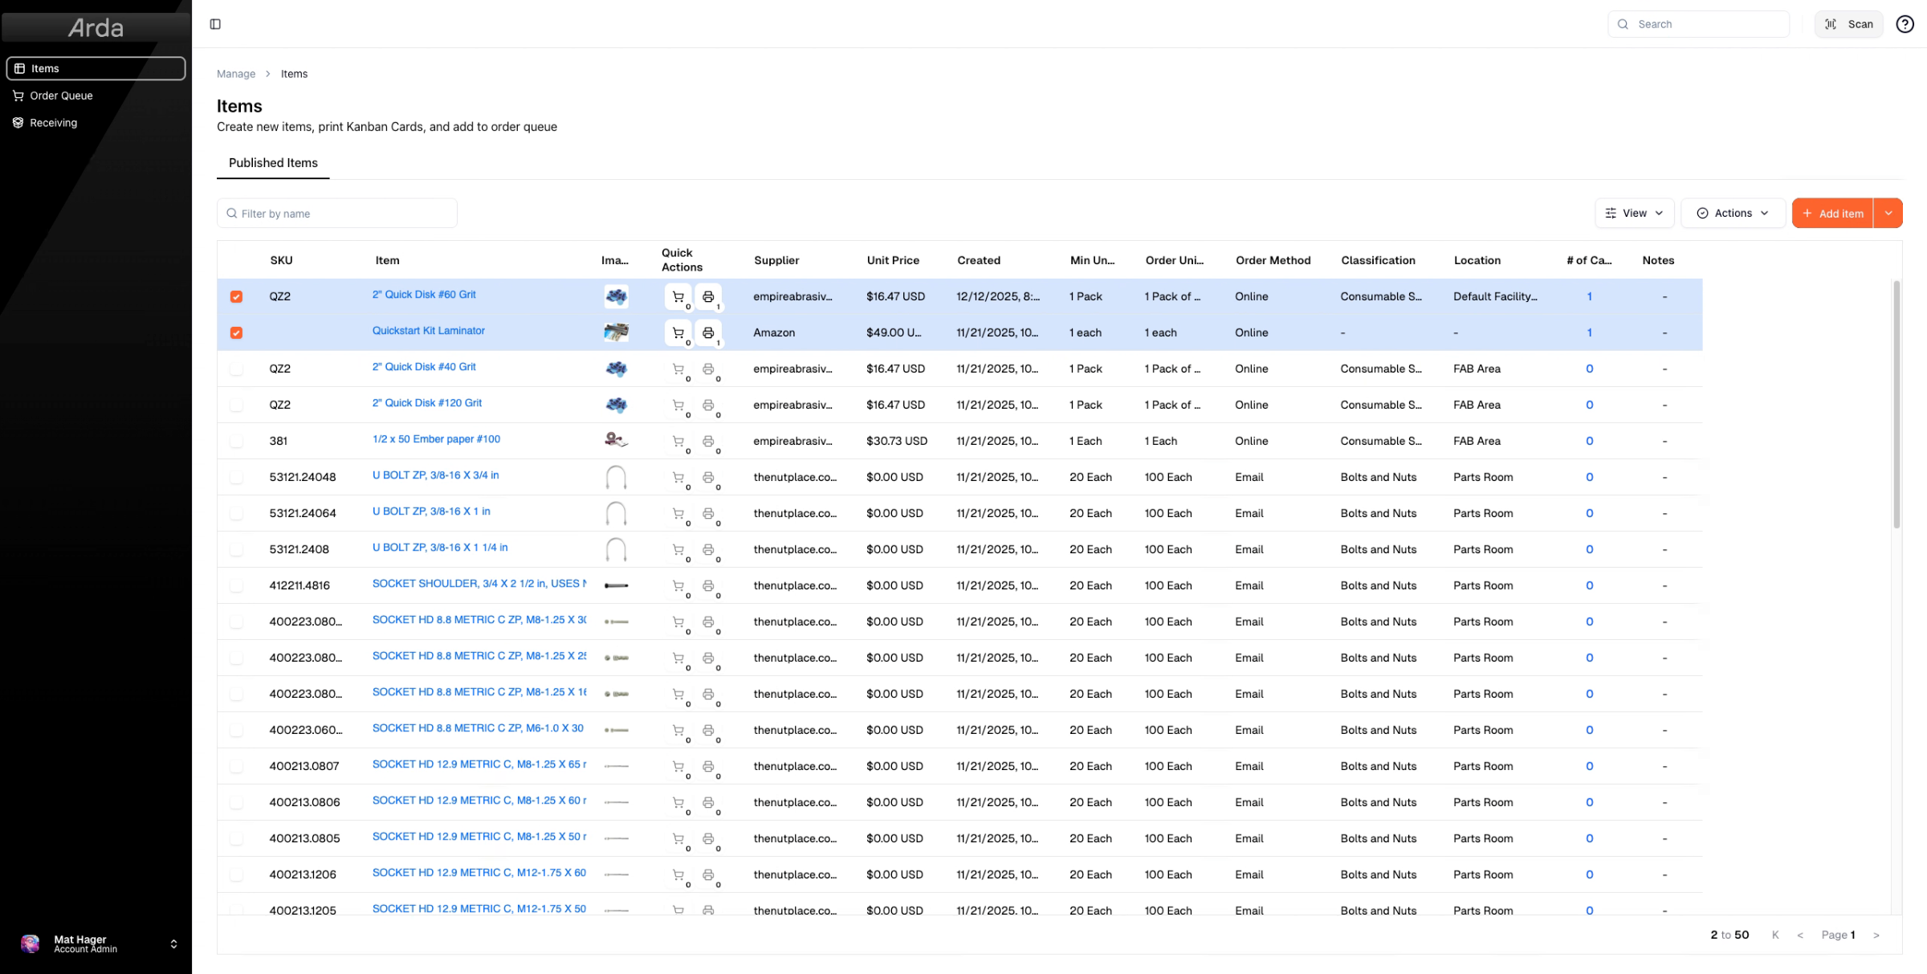The height and width of the screenshot is (974, 1927).
Task: Toggle the sidebar panel icon
Action: pyautogui.click(x=215, y=24)
